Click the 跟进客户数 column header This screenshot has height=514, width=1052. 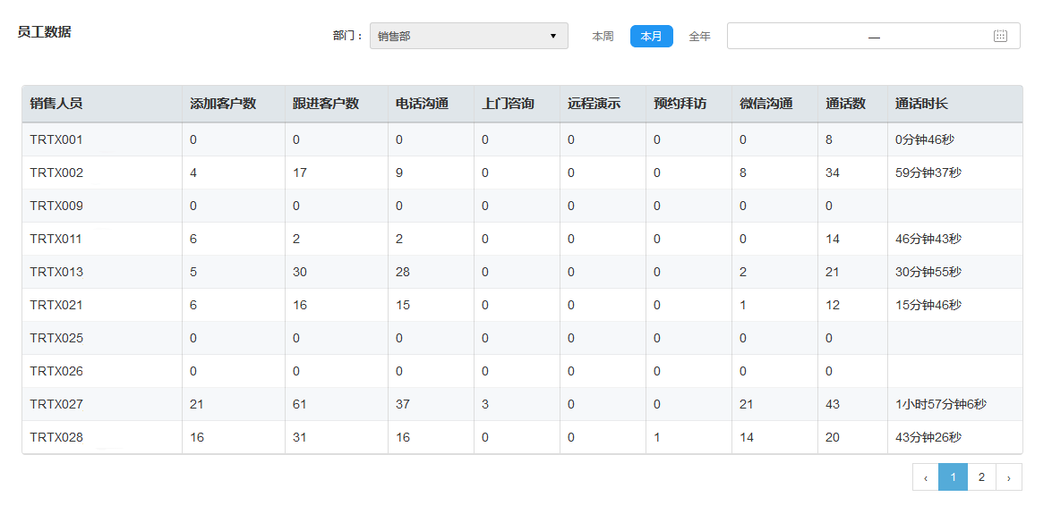click(x=326, y=104)
